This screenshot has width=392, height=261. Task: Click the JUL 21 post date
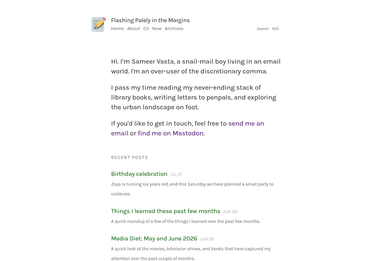pyautogui.click(x=176, y=175)
